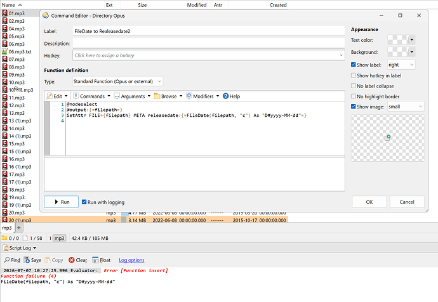The height and width of the screenshot is (302, 438).
Task: Enable No label collapse option
Action: click(x=354, y=86)
